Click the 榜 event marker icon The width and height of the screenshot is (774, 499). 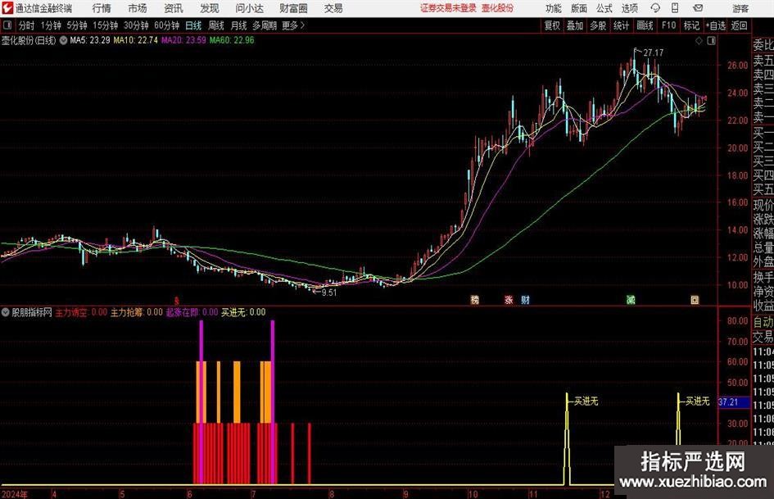pyautogui.click(x=475, y=299)
